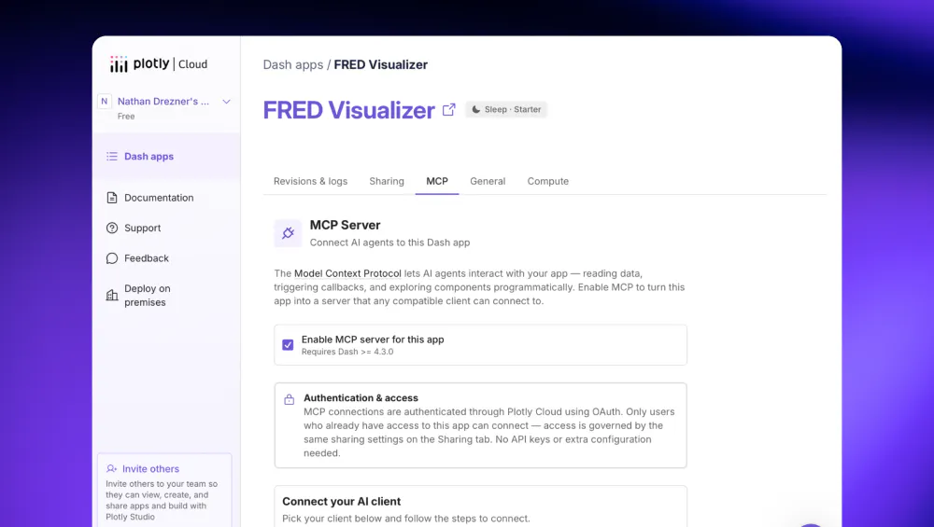Click the Deploy on premises building icon
The image size is (934, 527).
tap(112, 295)
